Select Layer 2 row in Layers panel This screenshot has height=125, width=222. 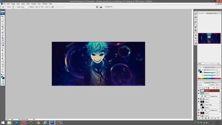pos(210,107)
